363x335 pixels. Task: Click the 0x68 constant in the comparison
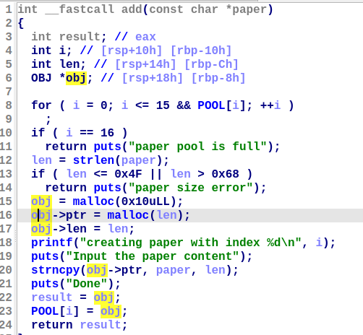coord(225,174)
